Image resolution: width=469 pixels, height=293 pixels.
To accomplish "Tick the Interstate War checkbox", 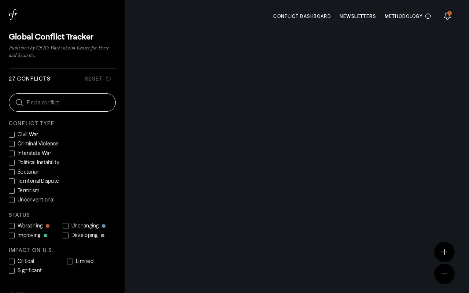I will [x=12, y=153].
